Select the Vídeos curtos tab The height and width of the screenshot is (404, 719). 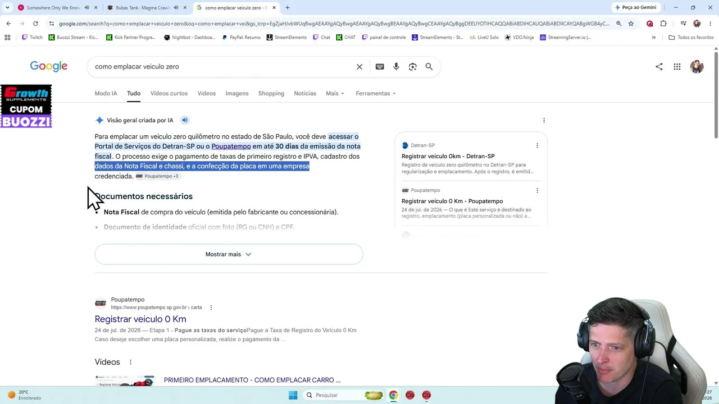169,94
